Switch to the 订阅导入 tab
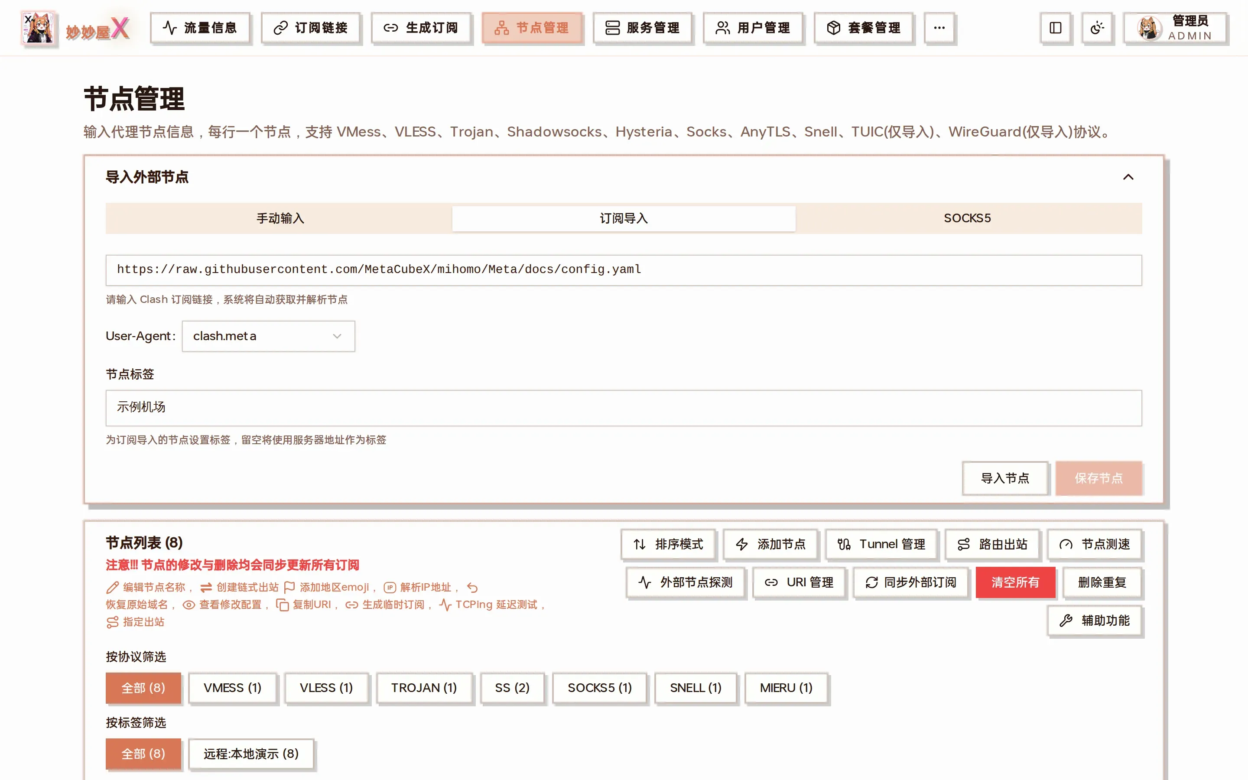 (x=624, y=218)
